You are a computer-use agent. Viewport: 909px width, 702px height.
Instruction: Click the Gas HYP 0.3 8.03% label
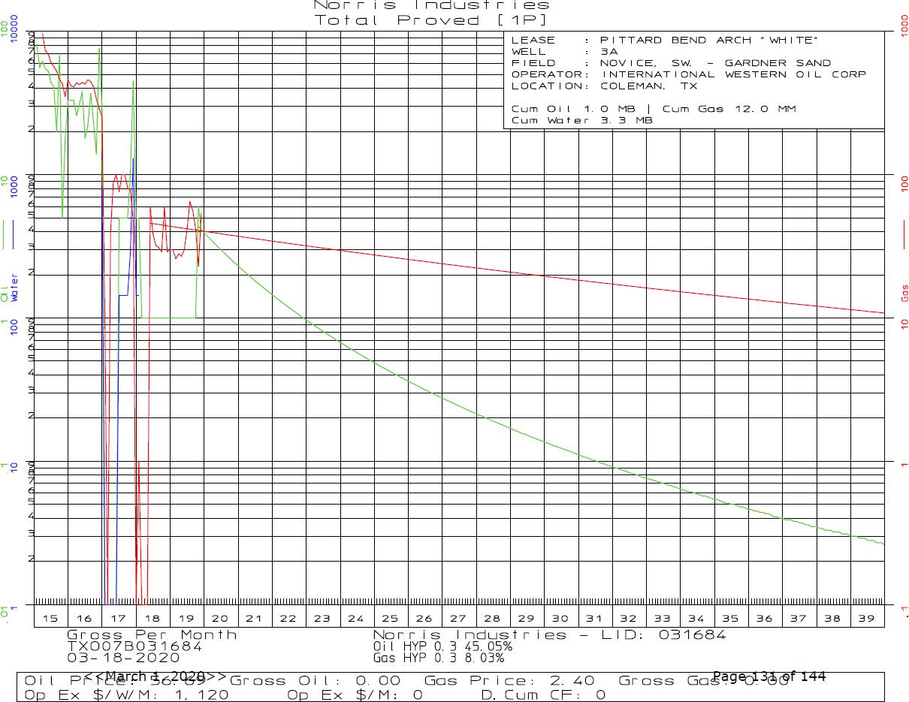438,658
